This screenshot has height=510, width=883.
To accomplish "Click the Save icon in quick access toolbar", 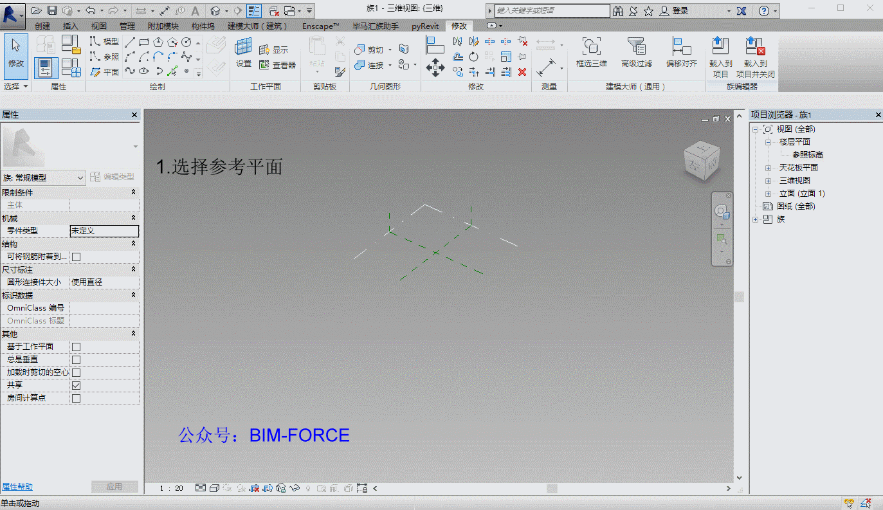I will point(52,10).
